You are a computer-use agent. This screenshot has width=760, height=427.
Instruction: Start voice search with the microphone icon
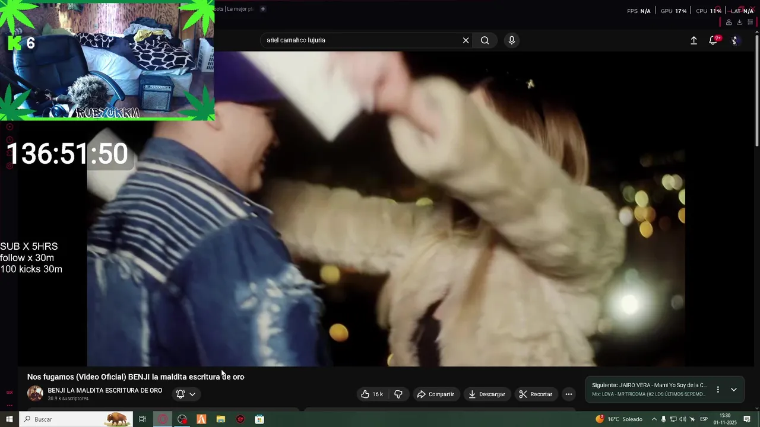pos(512,40)
